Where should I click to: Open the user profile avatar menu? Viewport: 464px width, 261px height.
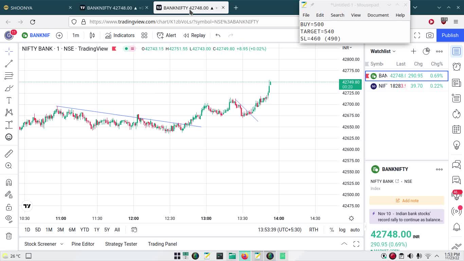point(9,35)
